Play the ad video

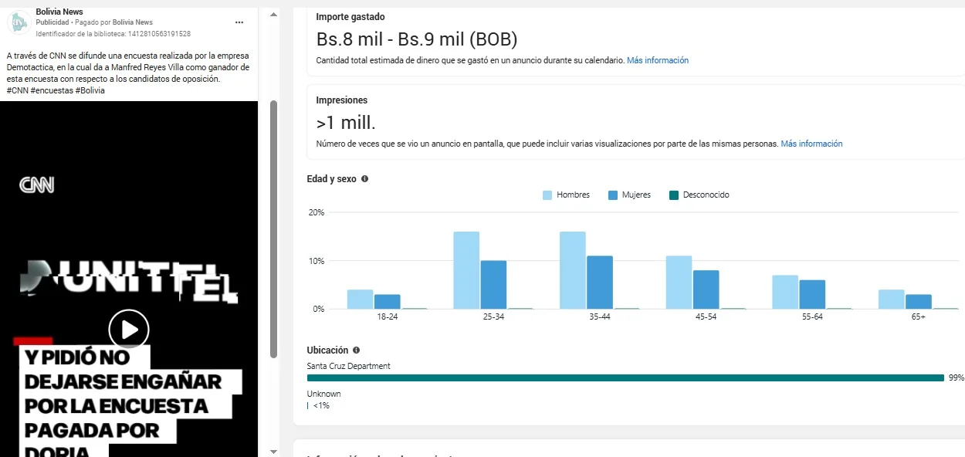128,330
